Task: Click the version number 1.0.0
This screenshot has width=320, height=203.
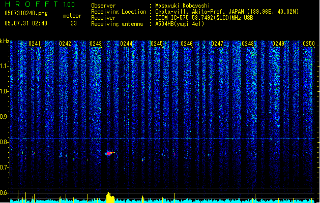Action: tap(69, 5)
